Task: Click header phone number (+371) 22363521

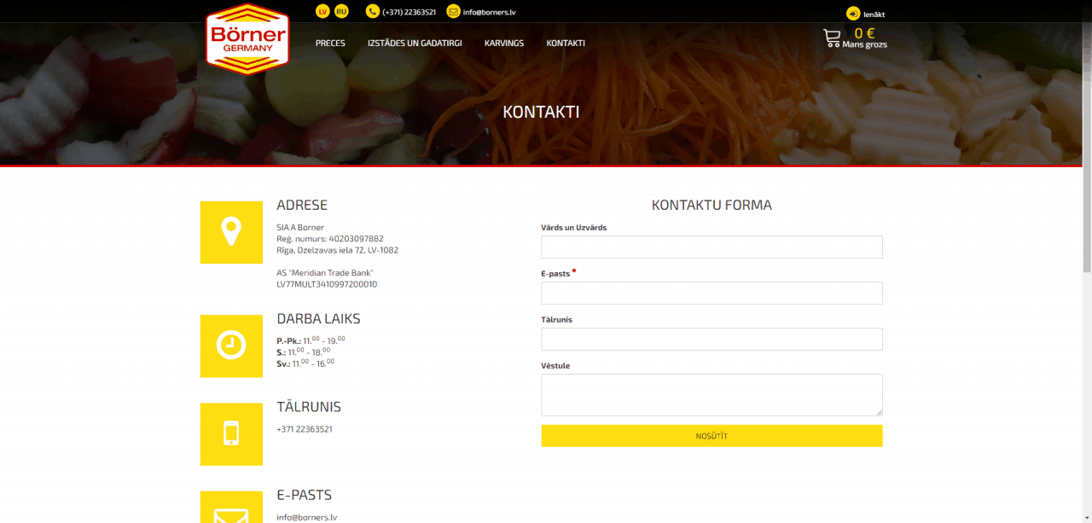Action: pos(409,12)
